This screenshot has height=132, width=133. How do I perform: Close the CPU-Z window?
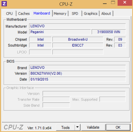click(x=125, y=2)
